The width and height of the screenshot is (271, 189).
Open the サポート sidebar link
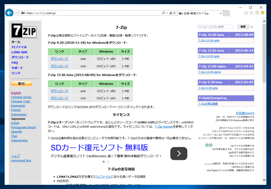pyautogui.click(x=17, y=68)
